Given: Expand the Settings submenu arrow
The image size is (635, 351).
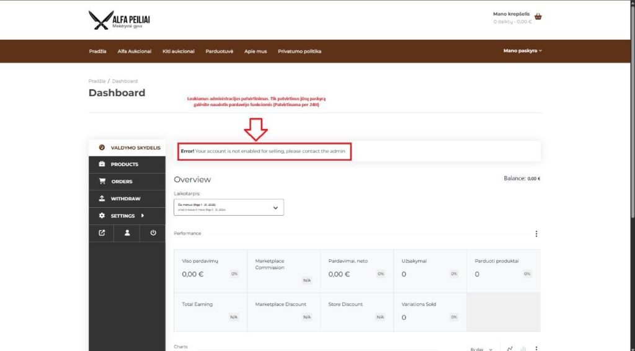Looking at the screenshot, I should pyautogui.click(x=143, y=216).
